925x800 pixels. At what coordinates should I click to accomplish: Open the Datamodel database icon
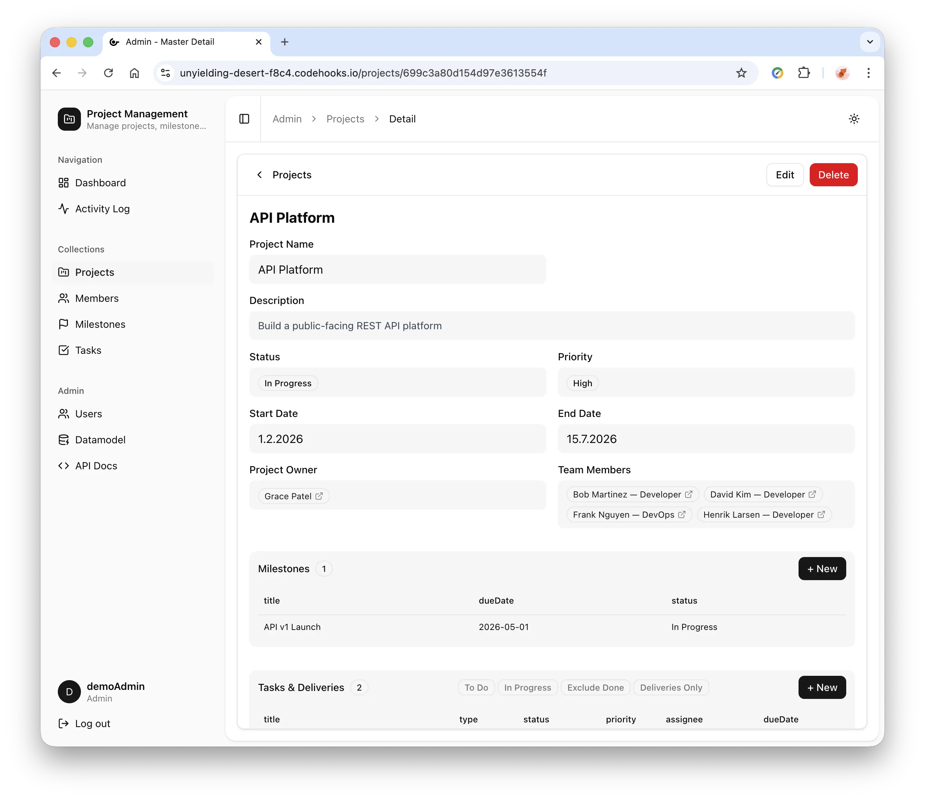(64, 439)
